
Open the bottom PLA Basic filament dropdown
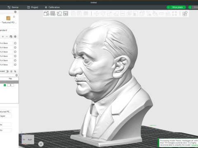click(x=6, y=65)
